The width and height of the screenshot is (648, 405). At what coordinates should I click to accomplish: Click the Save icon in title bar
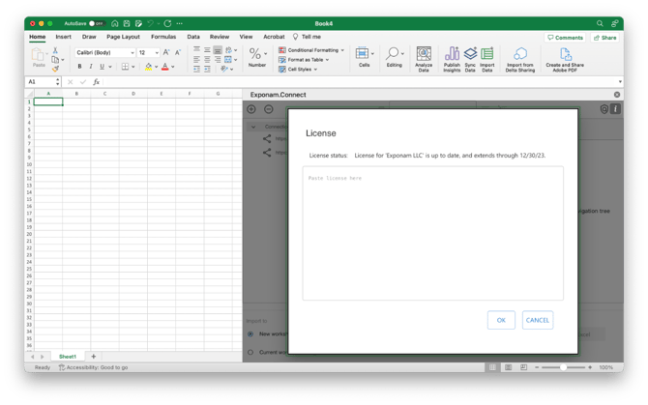click(127, 23)
